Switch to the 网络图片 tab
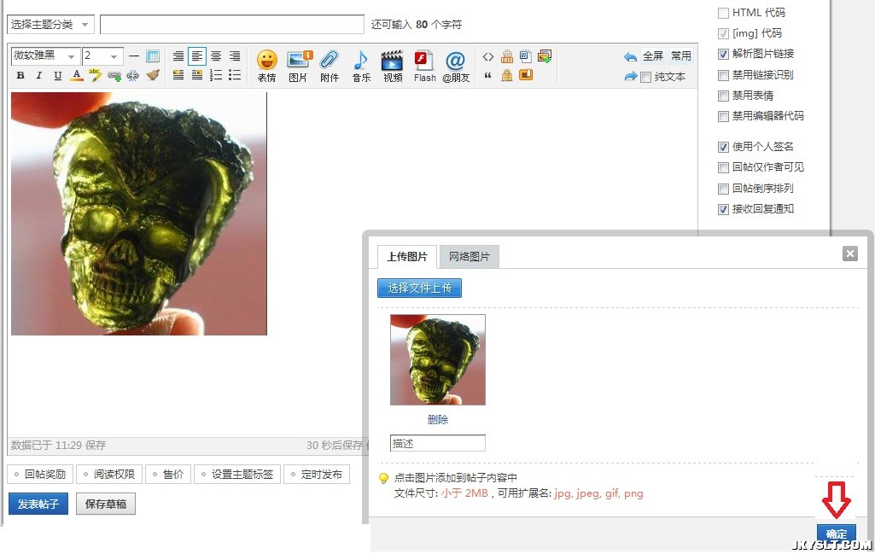Image resolution: width=875 pixels, height=554 pixels. [470, 257]
